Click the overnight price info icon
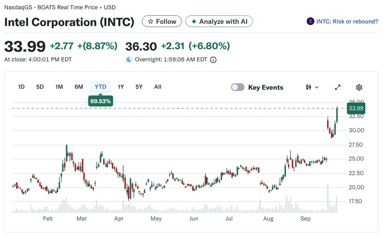The height and width of the screenshot is (236, 383). [x=213, y=60]
